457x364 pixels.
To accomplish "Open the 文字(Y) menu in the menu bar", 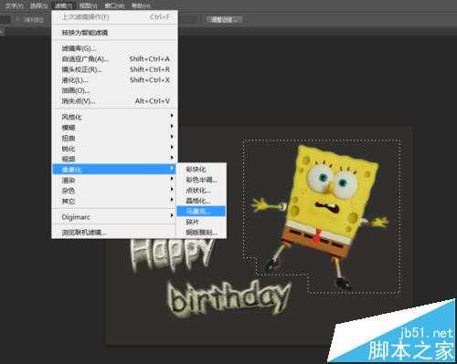I will click(14, 5).
